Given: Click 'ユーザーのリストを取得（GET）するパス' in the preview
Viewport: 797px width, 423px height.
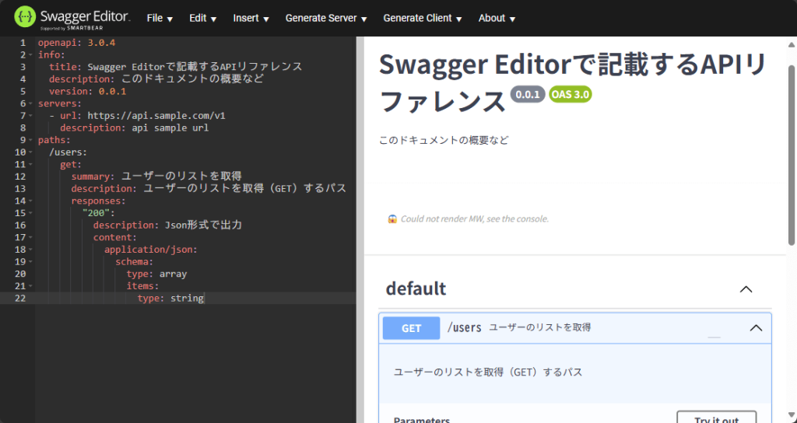Looking at the screenshot, I should [488, 372].
